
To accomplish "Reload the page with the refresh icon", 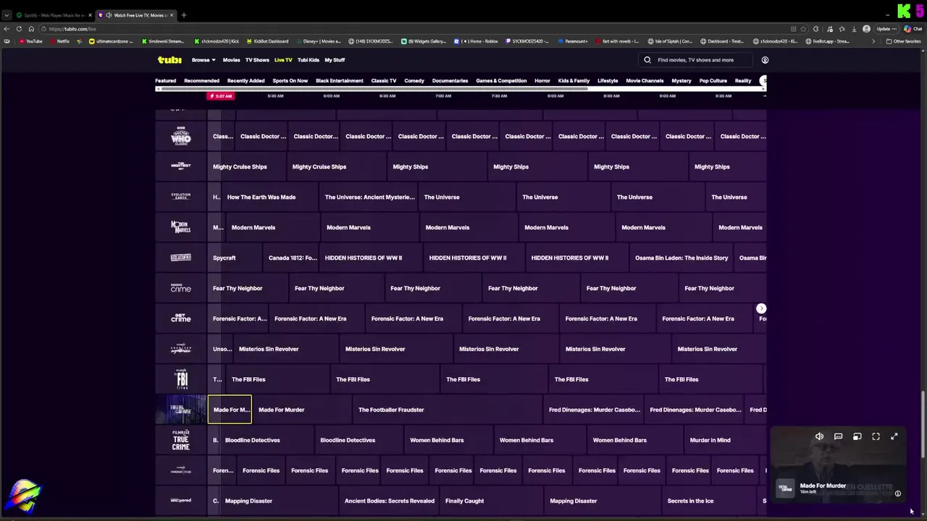I will 19,29.
